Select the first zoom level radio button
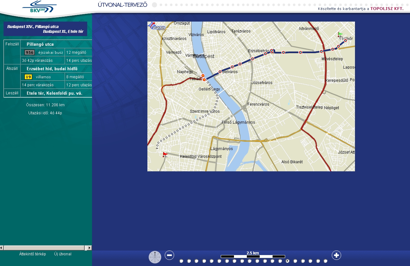 [182, 261]
